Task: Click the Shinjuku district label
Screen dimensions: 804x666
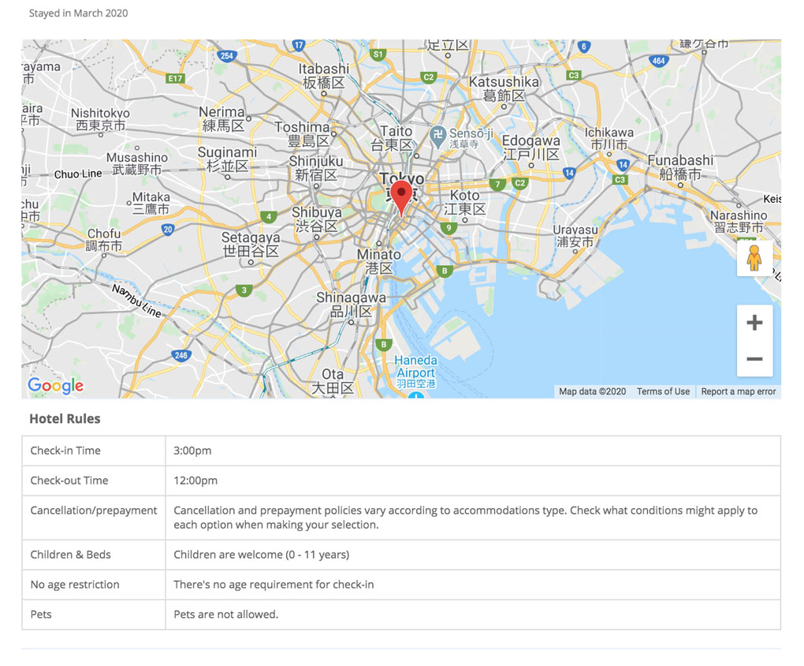Action: (316, 168)
